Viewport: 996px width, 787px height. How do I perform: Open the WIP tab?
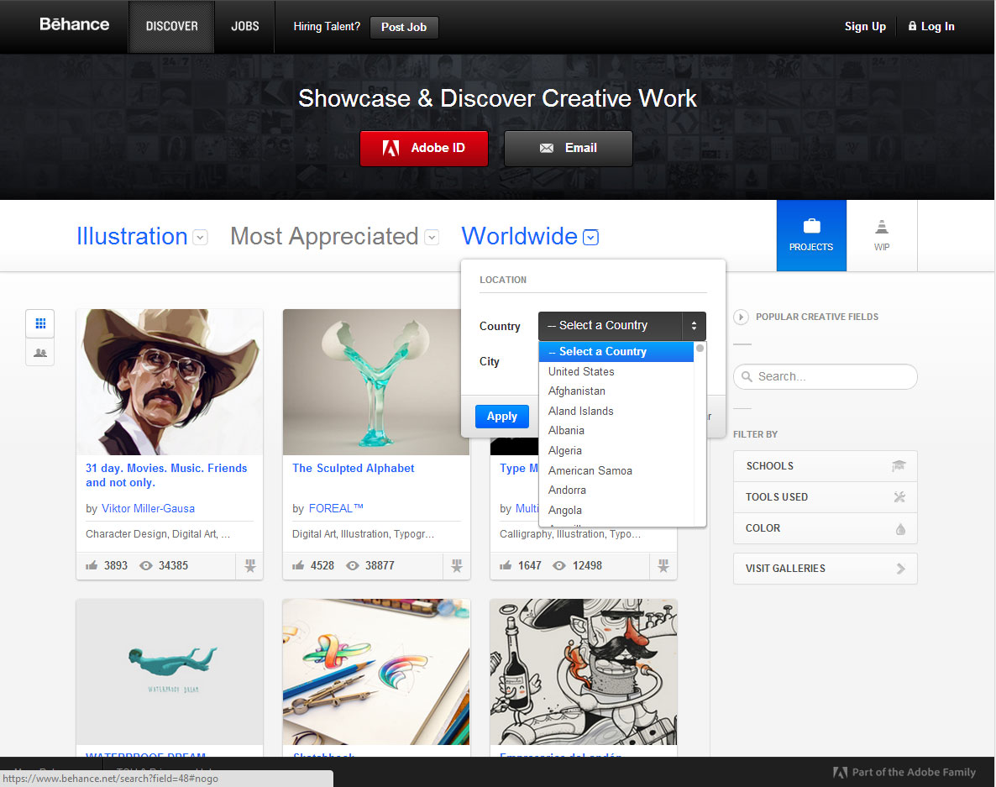pyautogui.click(x=881, y=236)
